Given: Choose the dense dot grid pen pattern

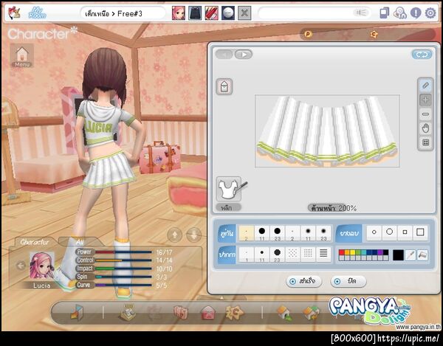Looking at the screenshot, I should (x=308, y=255).
